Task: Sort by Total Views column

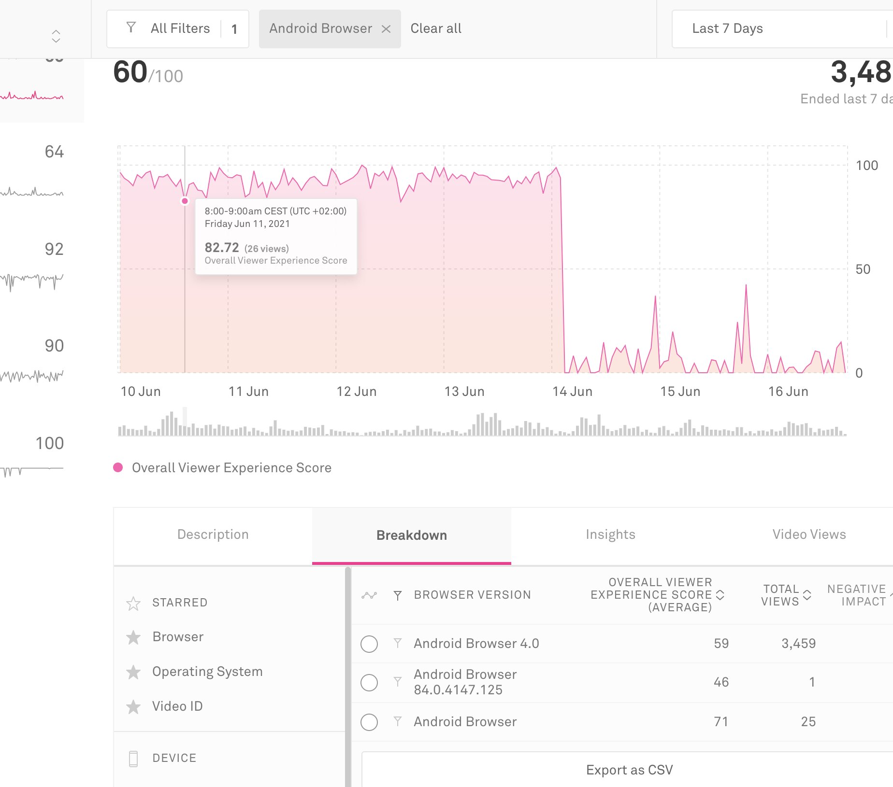Action: (x=807, y=595)
